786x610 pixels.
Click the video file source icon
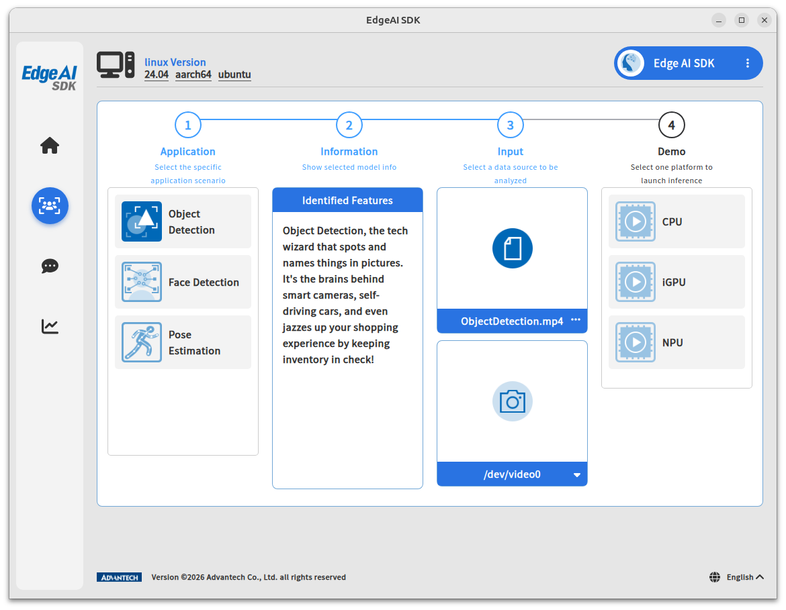pos(513,248)
